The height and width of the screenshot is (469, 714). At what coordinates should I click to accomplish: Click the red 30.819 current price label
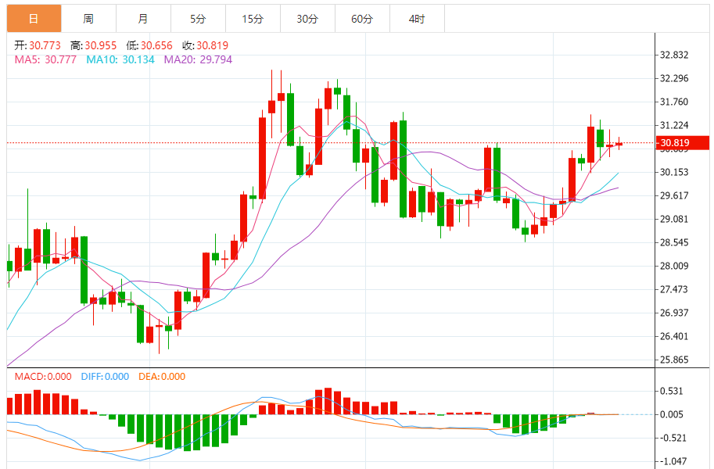coord(682,142)
